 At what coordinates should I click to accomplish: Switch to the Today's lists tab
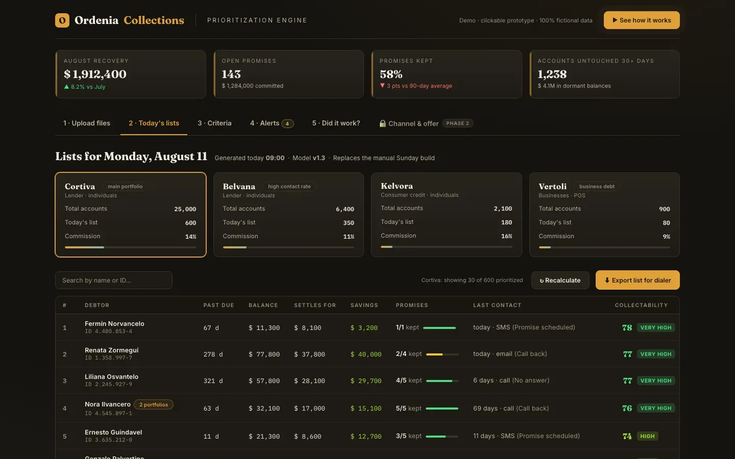pos(154,123)
